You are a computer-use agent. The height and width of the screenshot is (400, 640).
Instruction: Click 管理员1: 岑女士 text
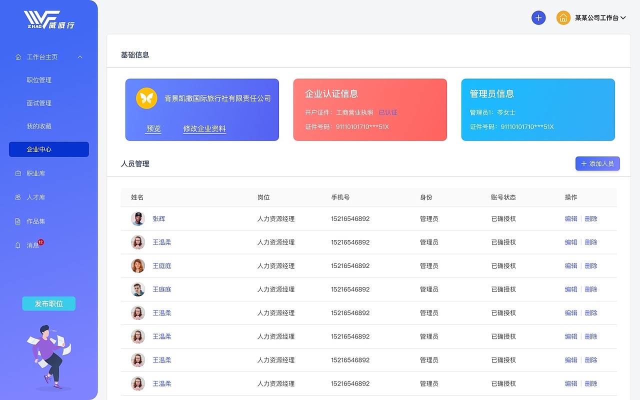(x=492, y=112)
